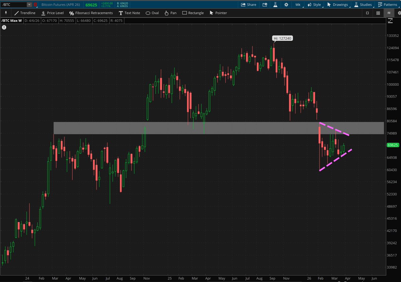Click the D: 4/6/26 date value
The image size is (401, 282).
coord(32,21)
